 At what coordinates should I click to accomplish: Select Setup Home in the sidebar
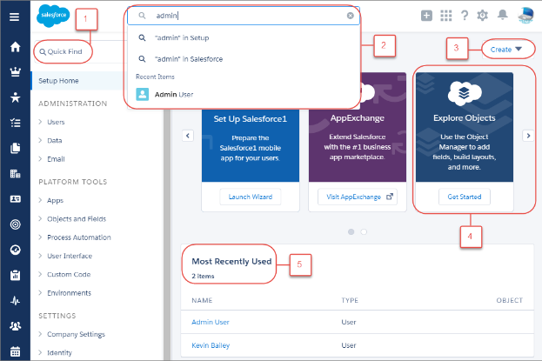coord(60,81)
